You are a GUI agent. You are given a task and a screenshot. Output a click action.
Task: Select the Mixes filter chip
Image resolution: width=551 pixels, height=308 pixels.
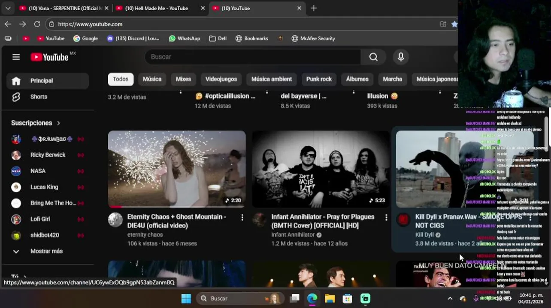click(183, 79)
